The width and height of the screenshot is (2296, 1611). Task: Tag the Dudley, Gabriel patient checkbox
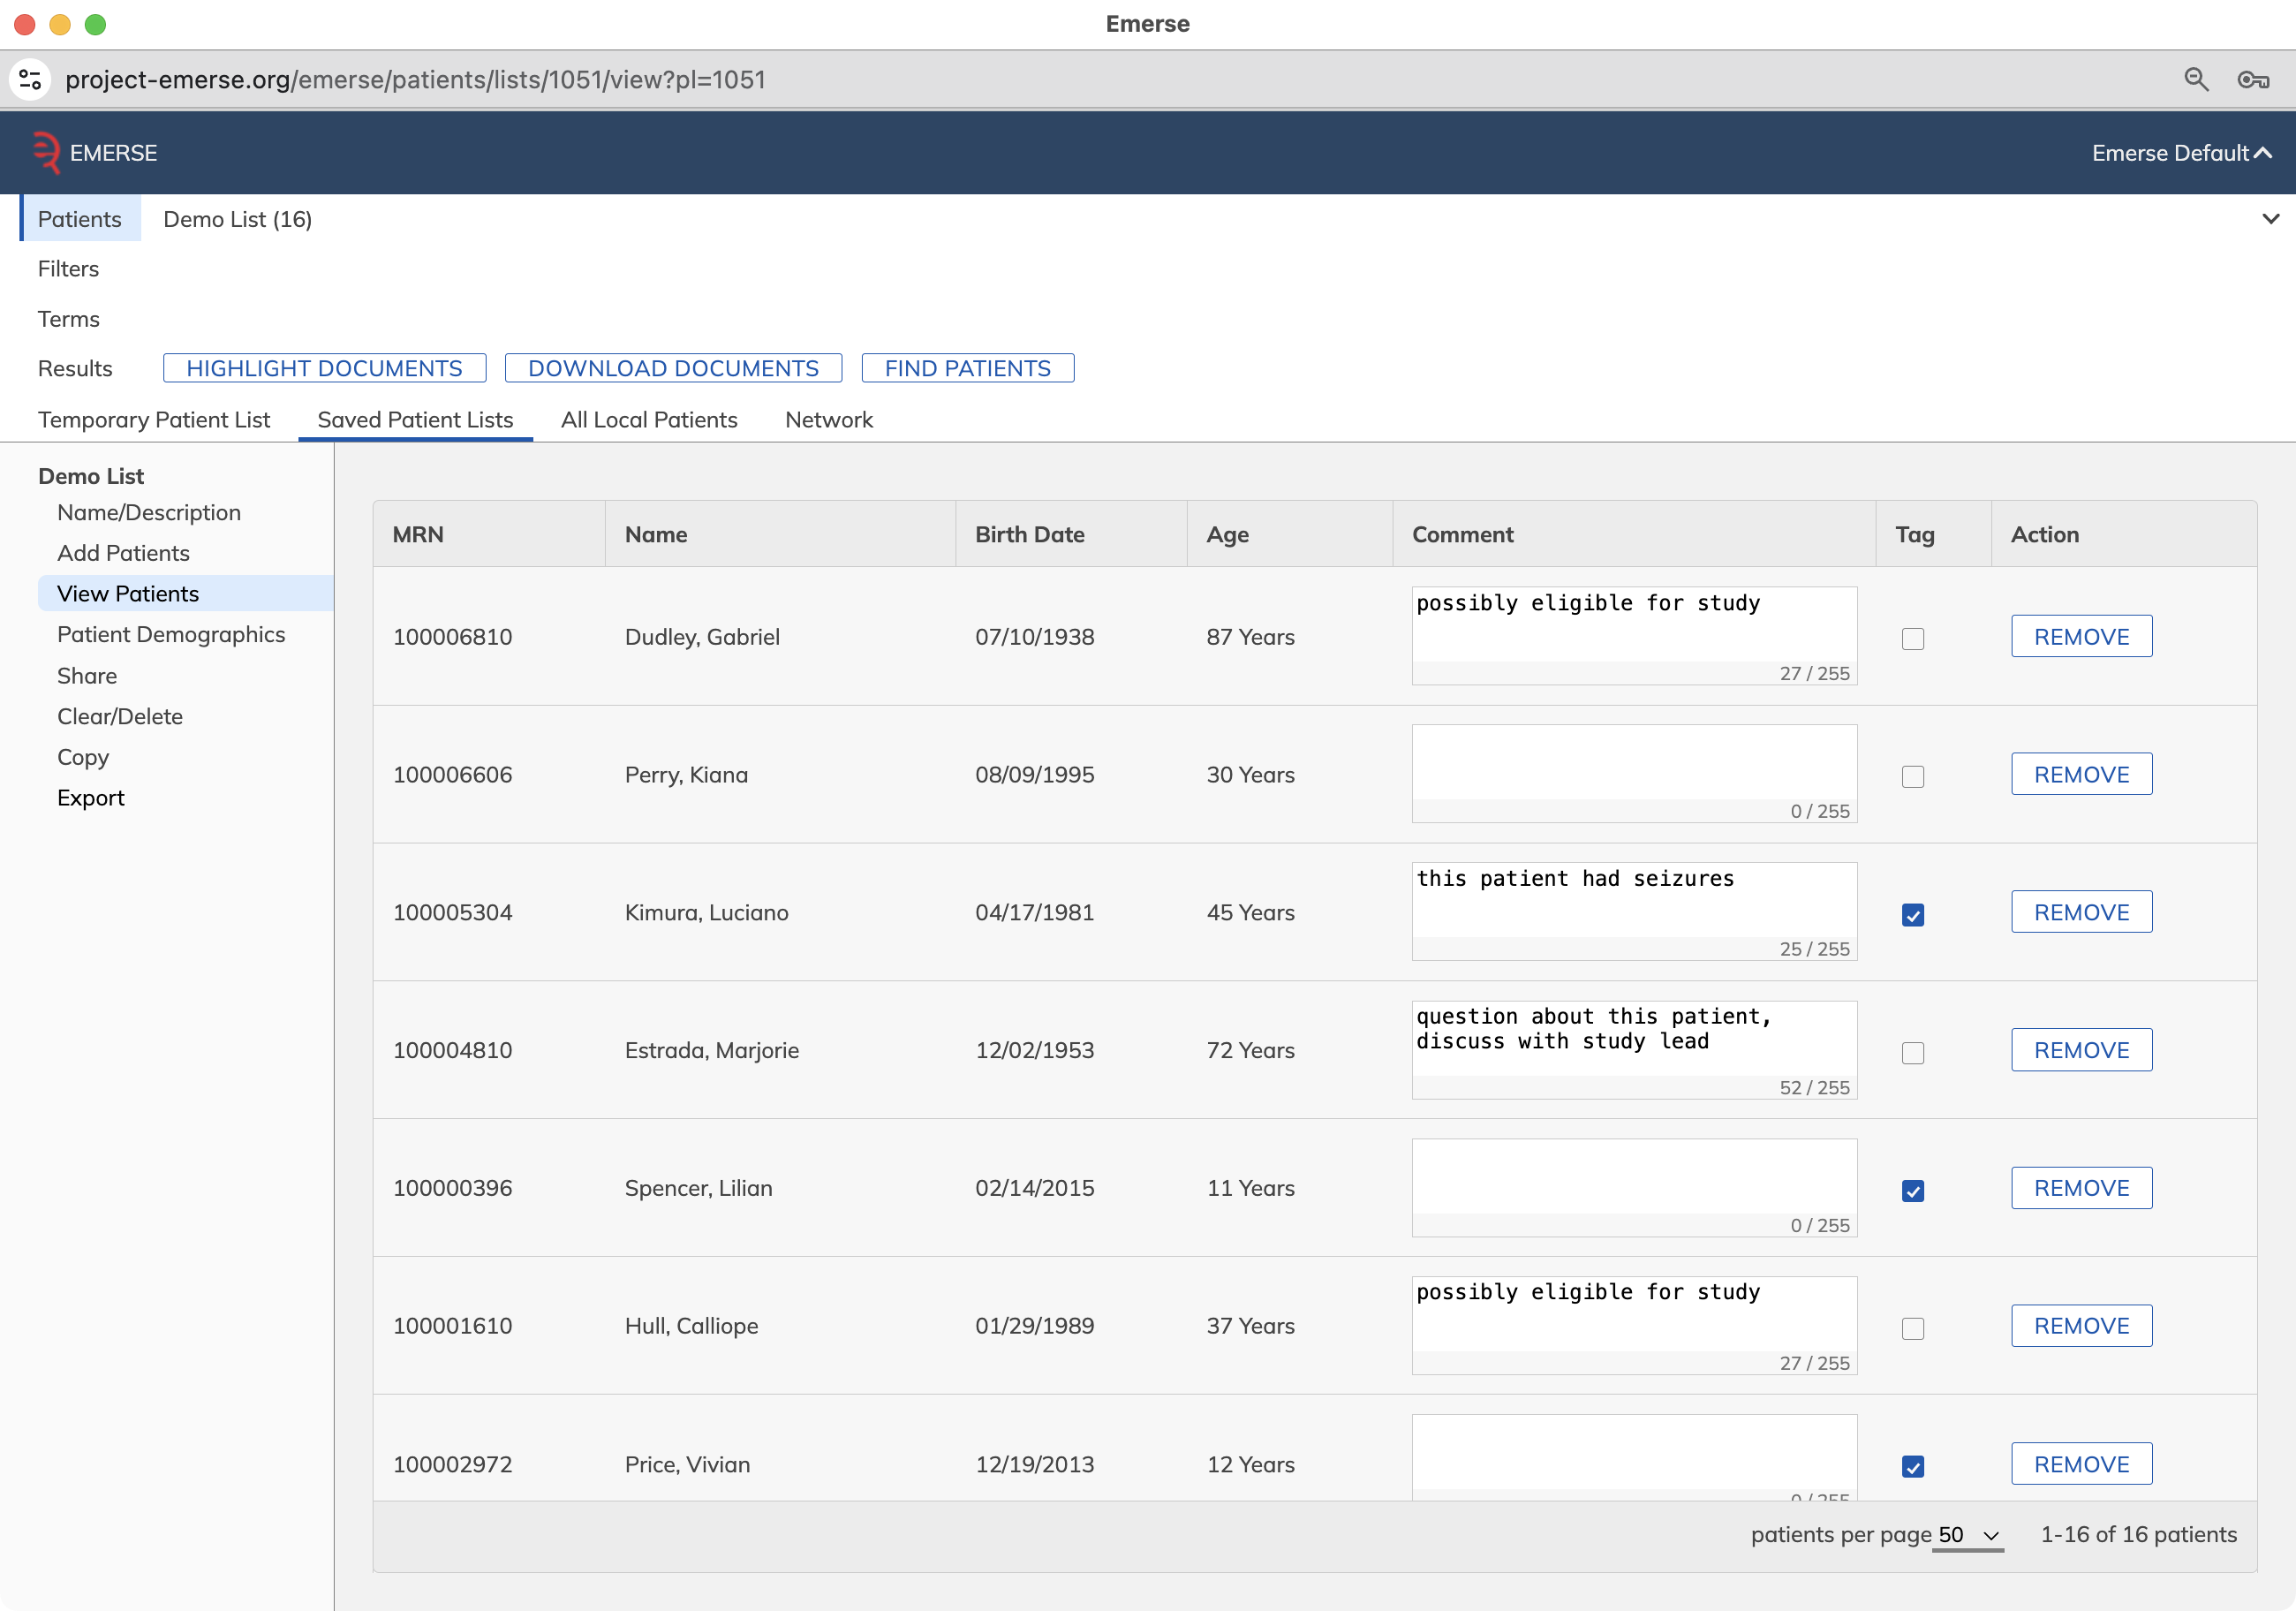(1913, 638)
